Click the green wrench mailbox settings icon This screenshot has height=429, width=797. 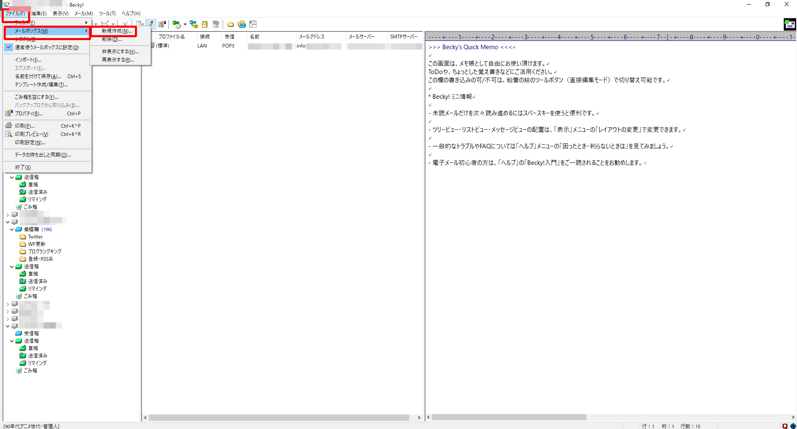click(x=176, y=24)
